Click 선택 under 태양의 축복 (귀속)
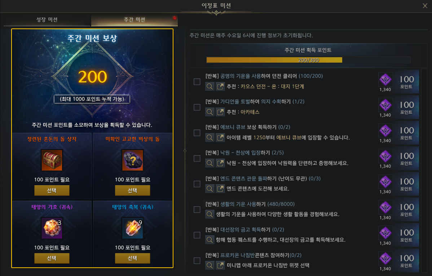432x276 pixels. 132,258
